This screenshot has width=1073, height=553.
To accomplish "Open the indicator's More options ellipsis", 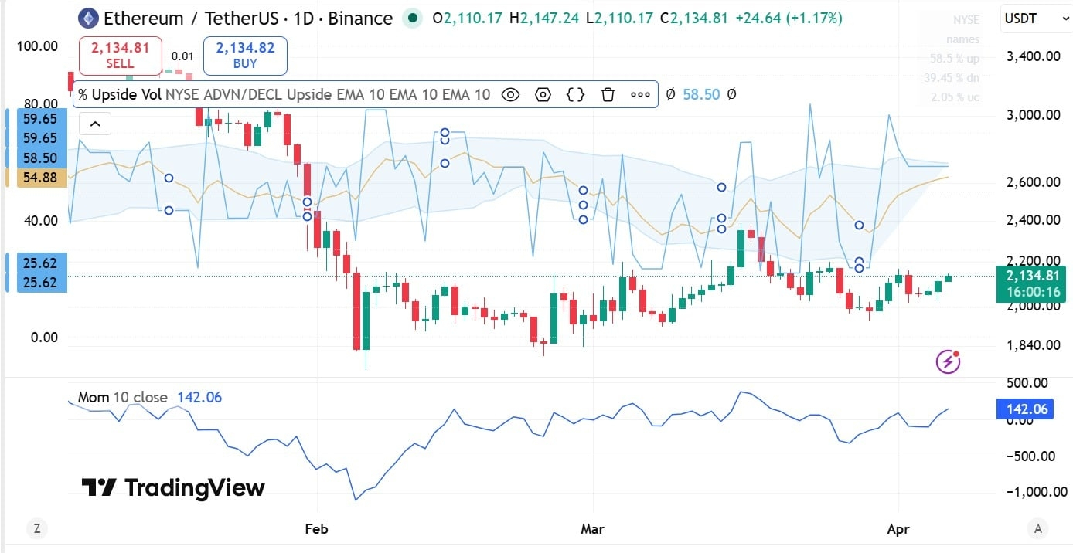I will point(640,94).
